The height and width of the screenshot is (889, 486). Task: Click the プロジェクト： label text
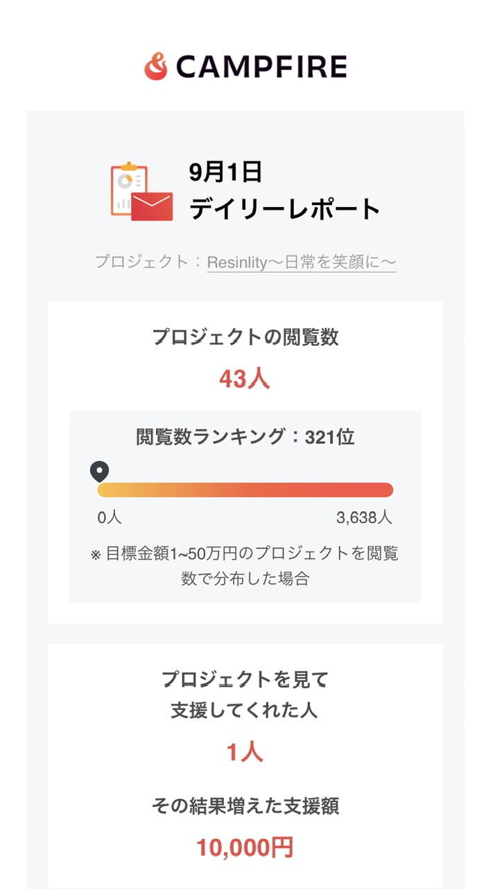(150, 263)
